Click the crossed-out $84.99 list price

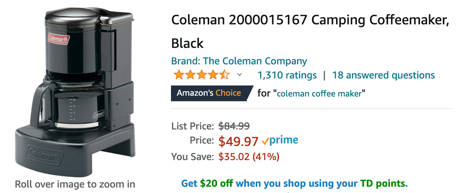click(x=234, y=125)
